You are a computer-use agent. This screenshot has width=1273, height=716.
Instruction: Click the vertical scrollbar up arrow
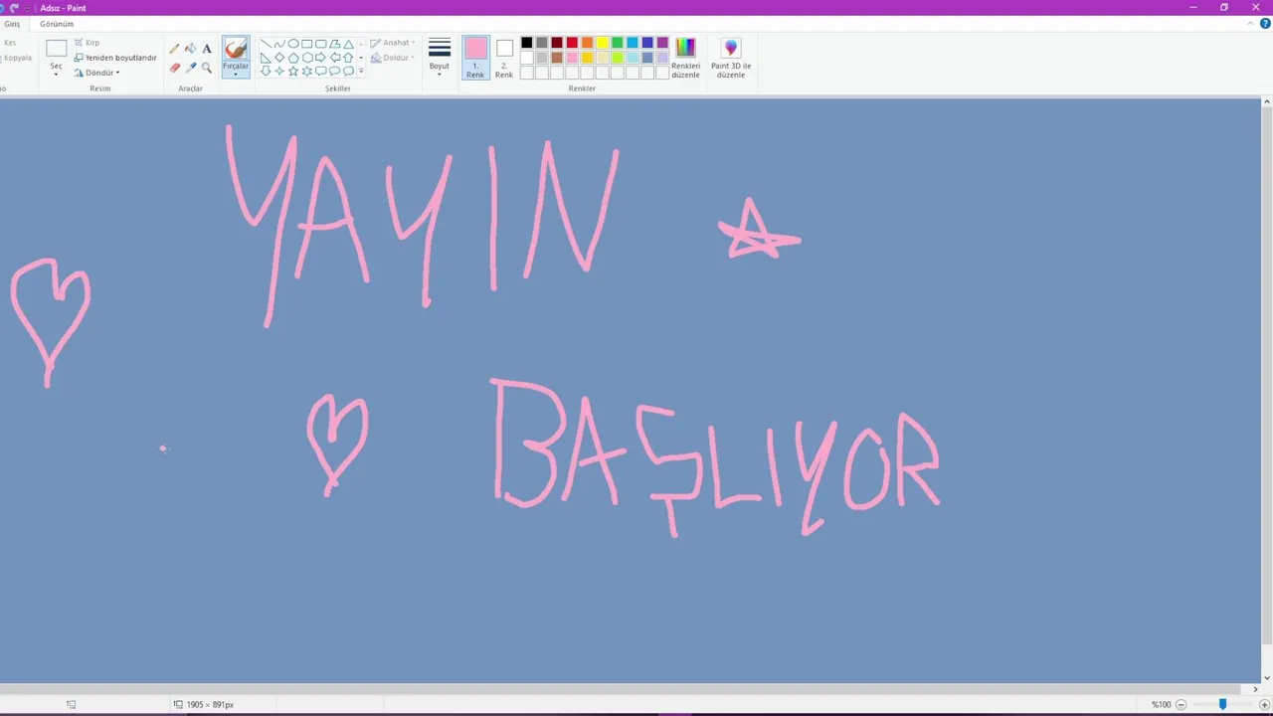(1267, 102)
